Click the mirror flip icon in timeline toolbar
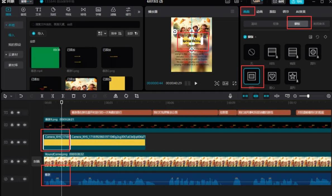The image size is (332, 196). [116, 96]
